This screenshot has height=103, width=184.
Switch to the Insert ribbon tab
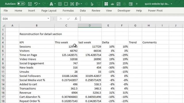pos(31,11)
